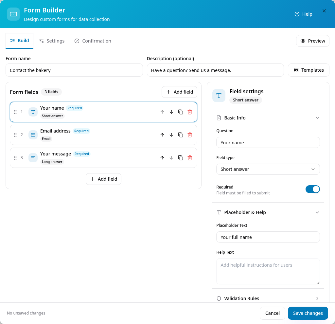This screenshot has height=324, width=335.
Task: Click the Required badge on 'Email address'
Action: point(81,131)
